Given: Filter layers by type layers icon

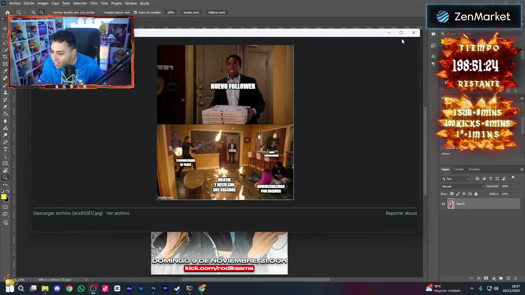Looking at the screenshot, I should click(491, 179).
